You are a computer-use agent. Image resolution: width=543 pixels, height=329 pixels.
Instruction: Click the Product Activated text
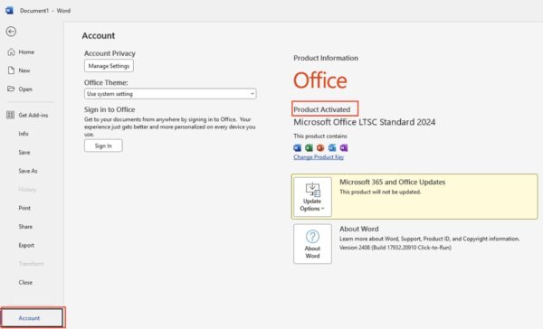point(322,109)
